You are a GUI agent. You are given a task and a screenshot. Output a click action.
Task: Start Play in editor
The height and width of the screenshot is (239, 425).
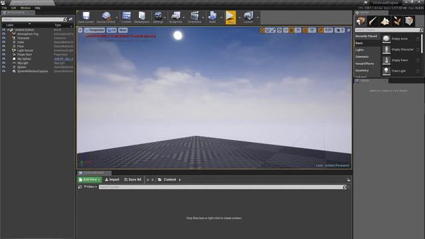(x=230, y=17)
